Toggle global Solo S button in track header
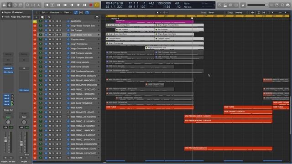Screen dimensions: 292x164 [x=49, y=17]
